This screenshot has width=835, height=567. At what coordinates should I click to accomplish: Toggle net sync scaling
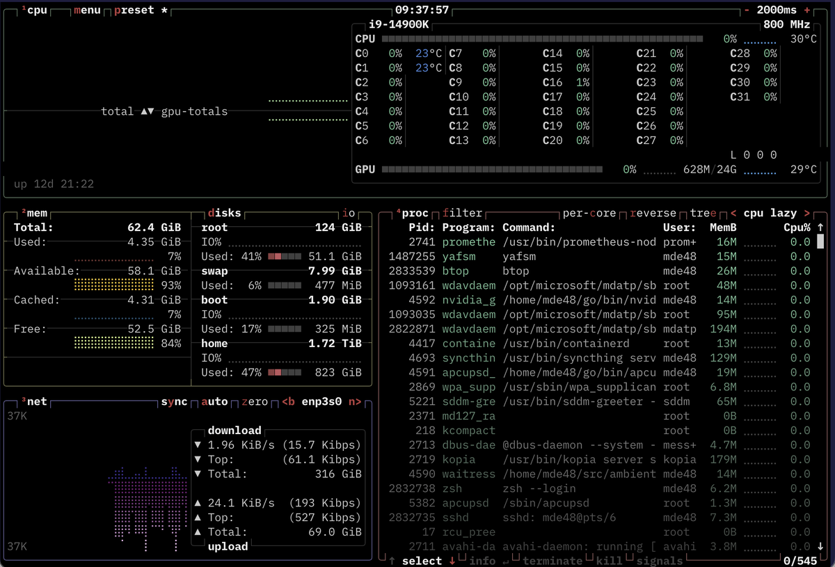coord(174,401)
